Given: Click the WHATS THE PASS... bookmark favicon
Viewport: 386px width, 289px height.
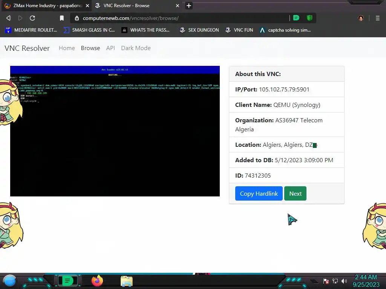Looking at the screenshot, I should 124,30.
